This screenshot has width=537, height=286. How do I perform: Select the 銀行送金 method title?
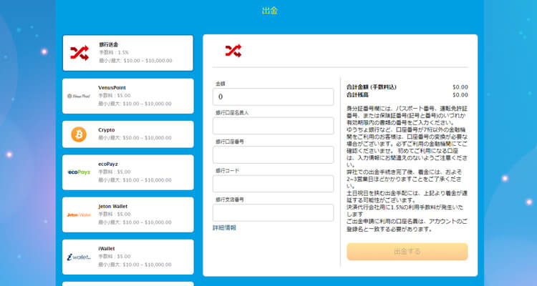(109, 44)
